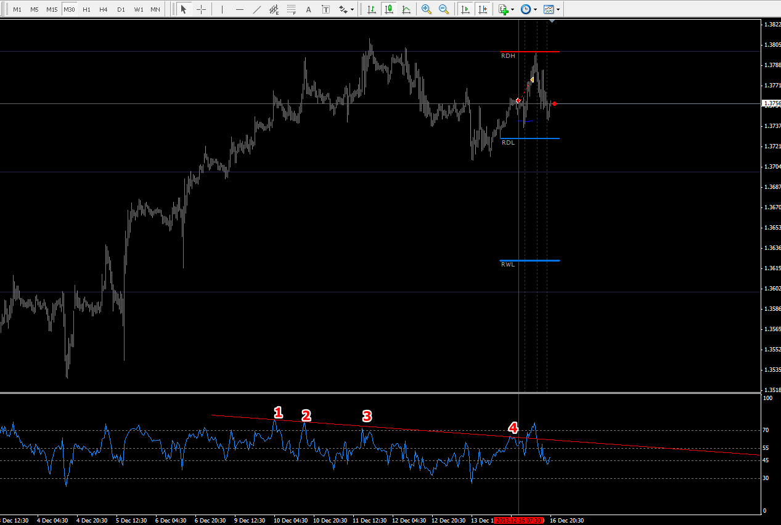The width and height of the screenshot is (781, 525).
Task: Draw a horizontal line
Action: [x=240, y=9]
